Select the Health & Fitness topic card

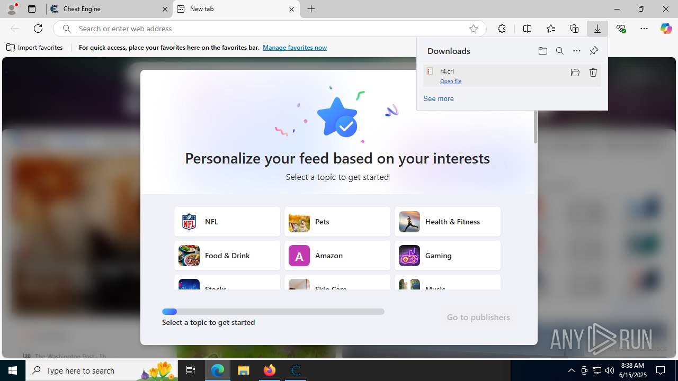tap(448, 222)
